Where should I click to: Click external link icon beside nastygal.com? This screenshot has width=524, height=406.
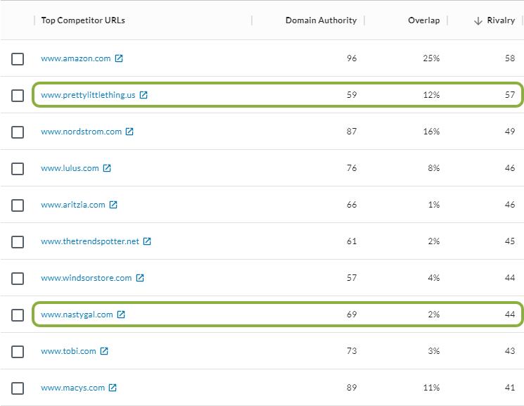(121, 315)
